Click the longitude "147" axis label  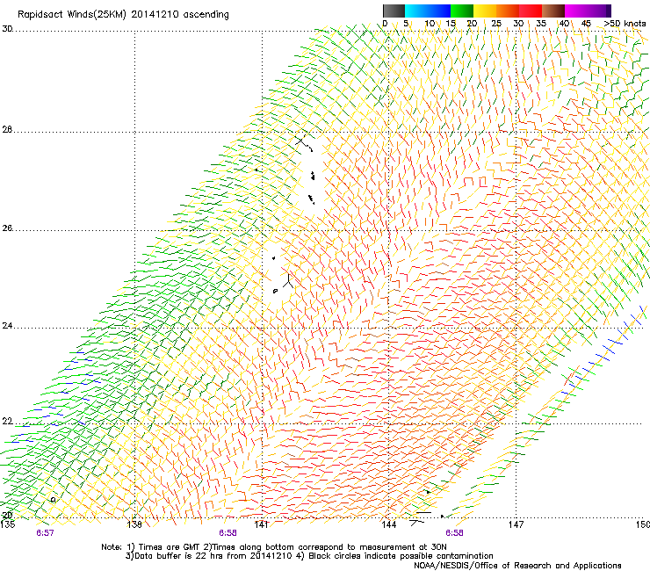click(516, 524)
